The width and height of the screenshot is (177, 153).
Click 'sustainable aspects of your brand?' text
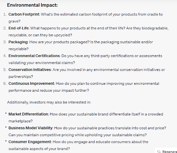click(39, 149)
